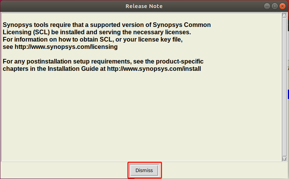Click the 'For any postinstallation setup' line
Viewport: 289px width, 179px height.
[x=103, y=61]
